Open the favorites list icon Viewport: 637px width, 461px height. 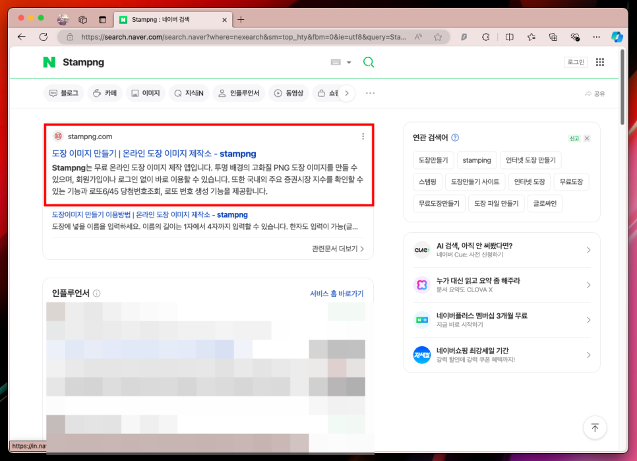(531, 37)
